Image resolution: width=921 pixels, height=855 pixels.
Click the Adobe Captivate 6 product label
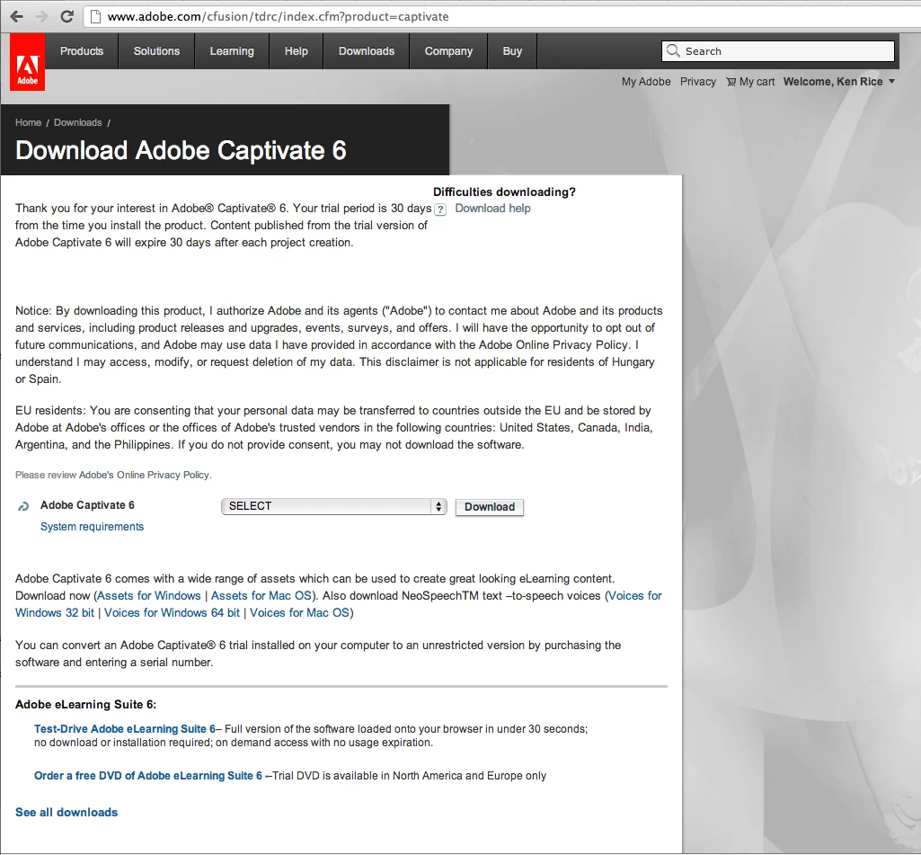87,504
